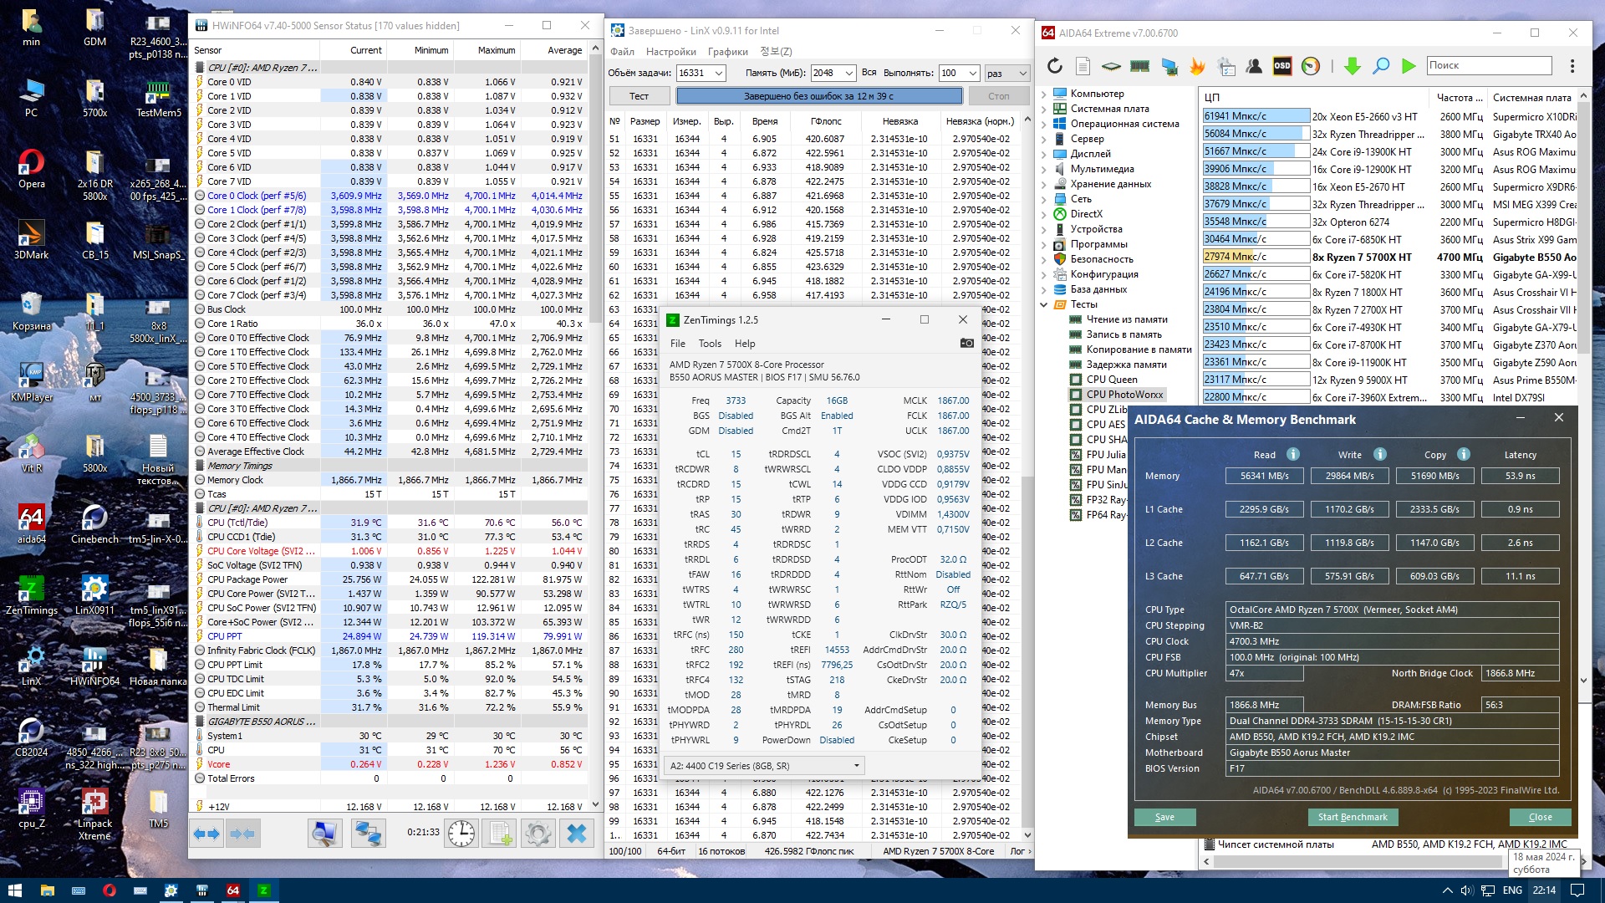The width and height of the screenshot is (1605, 903).
Task: Open AIDA64 OSD panel icon
Action: (x=1281, y=66)
